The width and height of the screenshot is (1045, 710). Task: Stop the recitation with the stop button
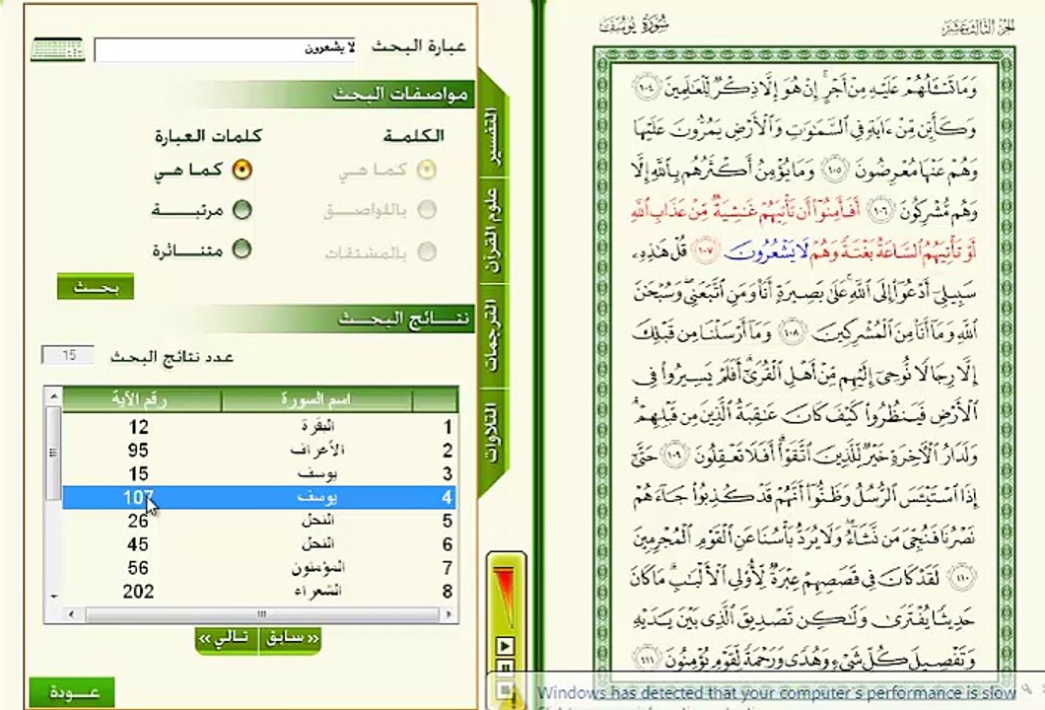pos(505,689)
